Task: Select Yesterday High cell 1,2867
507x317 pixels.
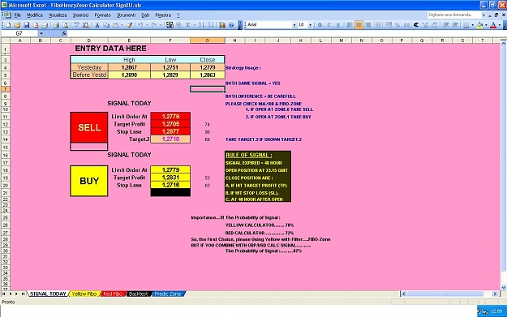Action: [129, 67]
